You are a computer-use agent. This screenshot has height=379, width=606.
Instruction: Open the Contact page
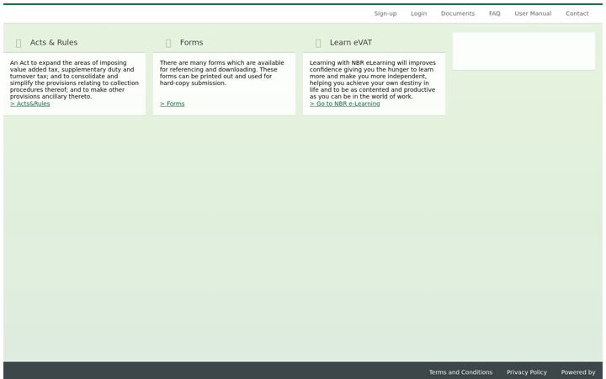point(577,13)
